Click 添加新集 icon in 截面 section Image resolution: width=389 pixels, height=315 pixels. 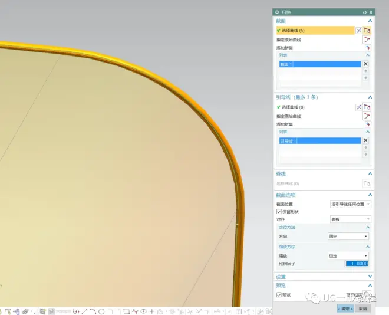coord(367,48)
